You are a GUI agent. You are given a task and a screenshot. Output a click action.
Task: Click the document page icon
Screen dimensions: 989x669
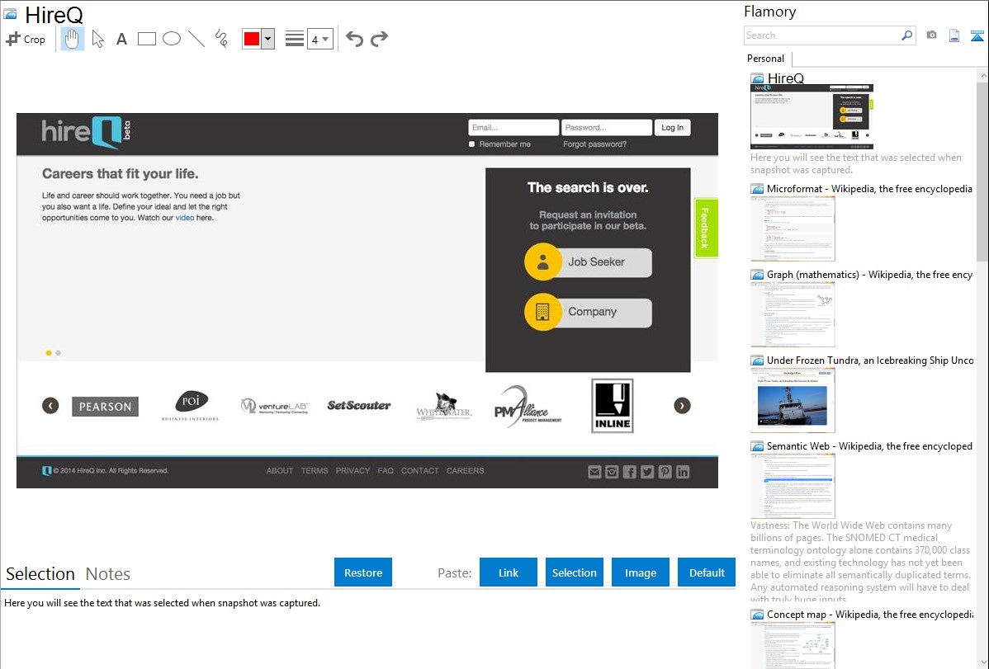[x=954, y=35]
